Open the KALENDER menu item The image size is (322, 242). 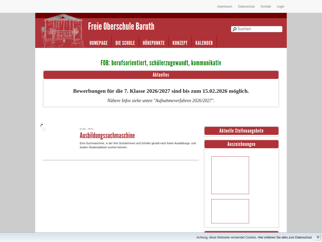tap(204, 43)
